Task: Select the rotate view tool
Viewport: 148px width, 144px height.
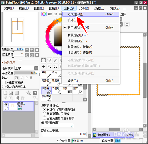Action: [x=55, y=66]
